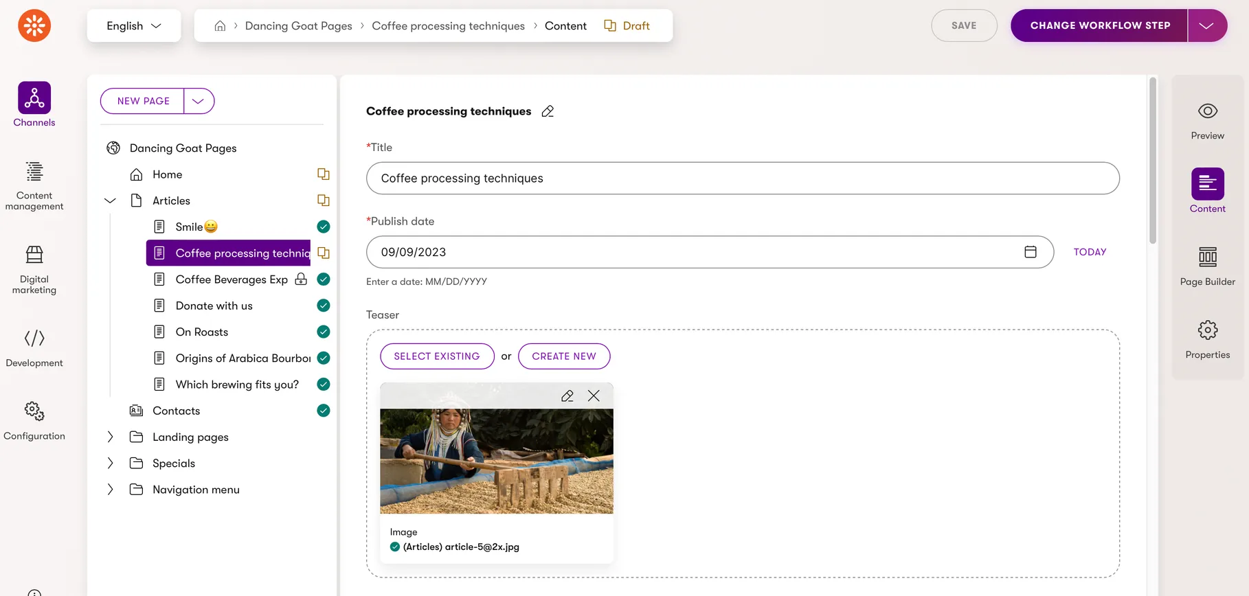Open the English language dropdown

point(134,25)
